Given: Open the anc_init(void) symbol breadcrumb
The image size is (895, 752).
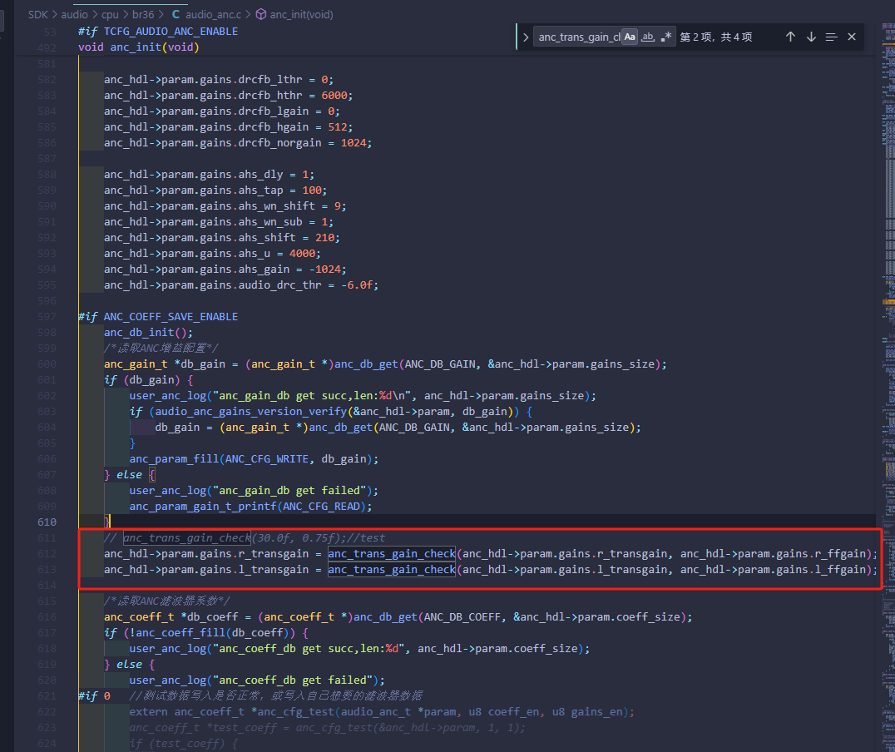Looking at the screenshot, I should 301,14.
